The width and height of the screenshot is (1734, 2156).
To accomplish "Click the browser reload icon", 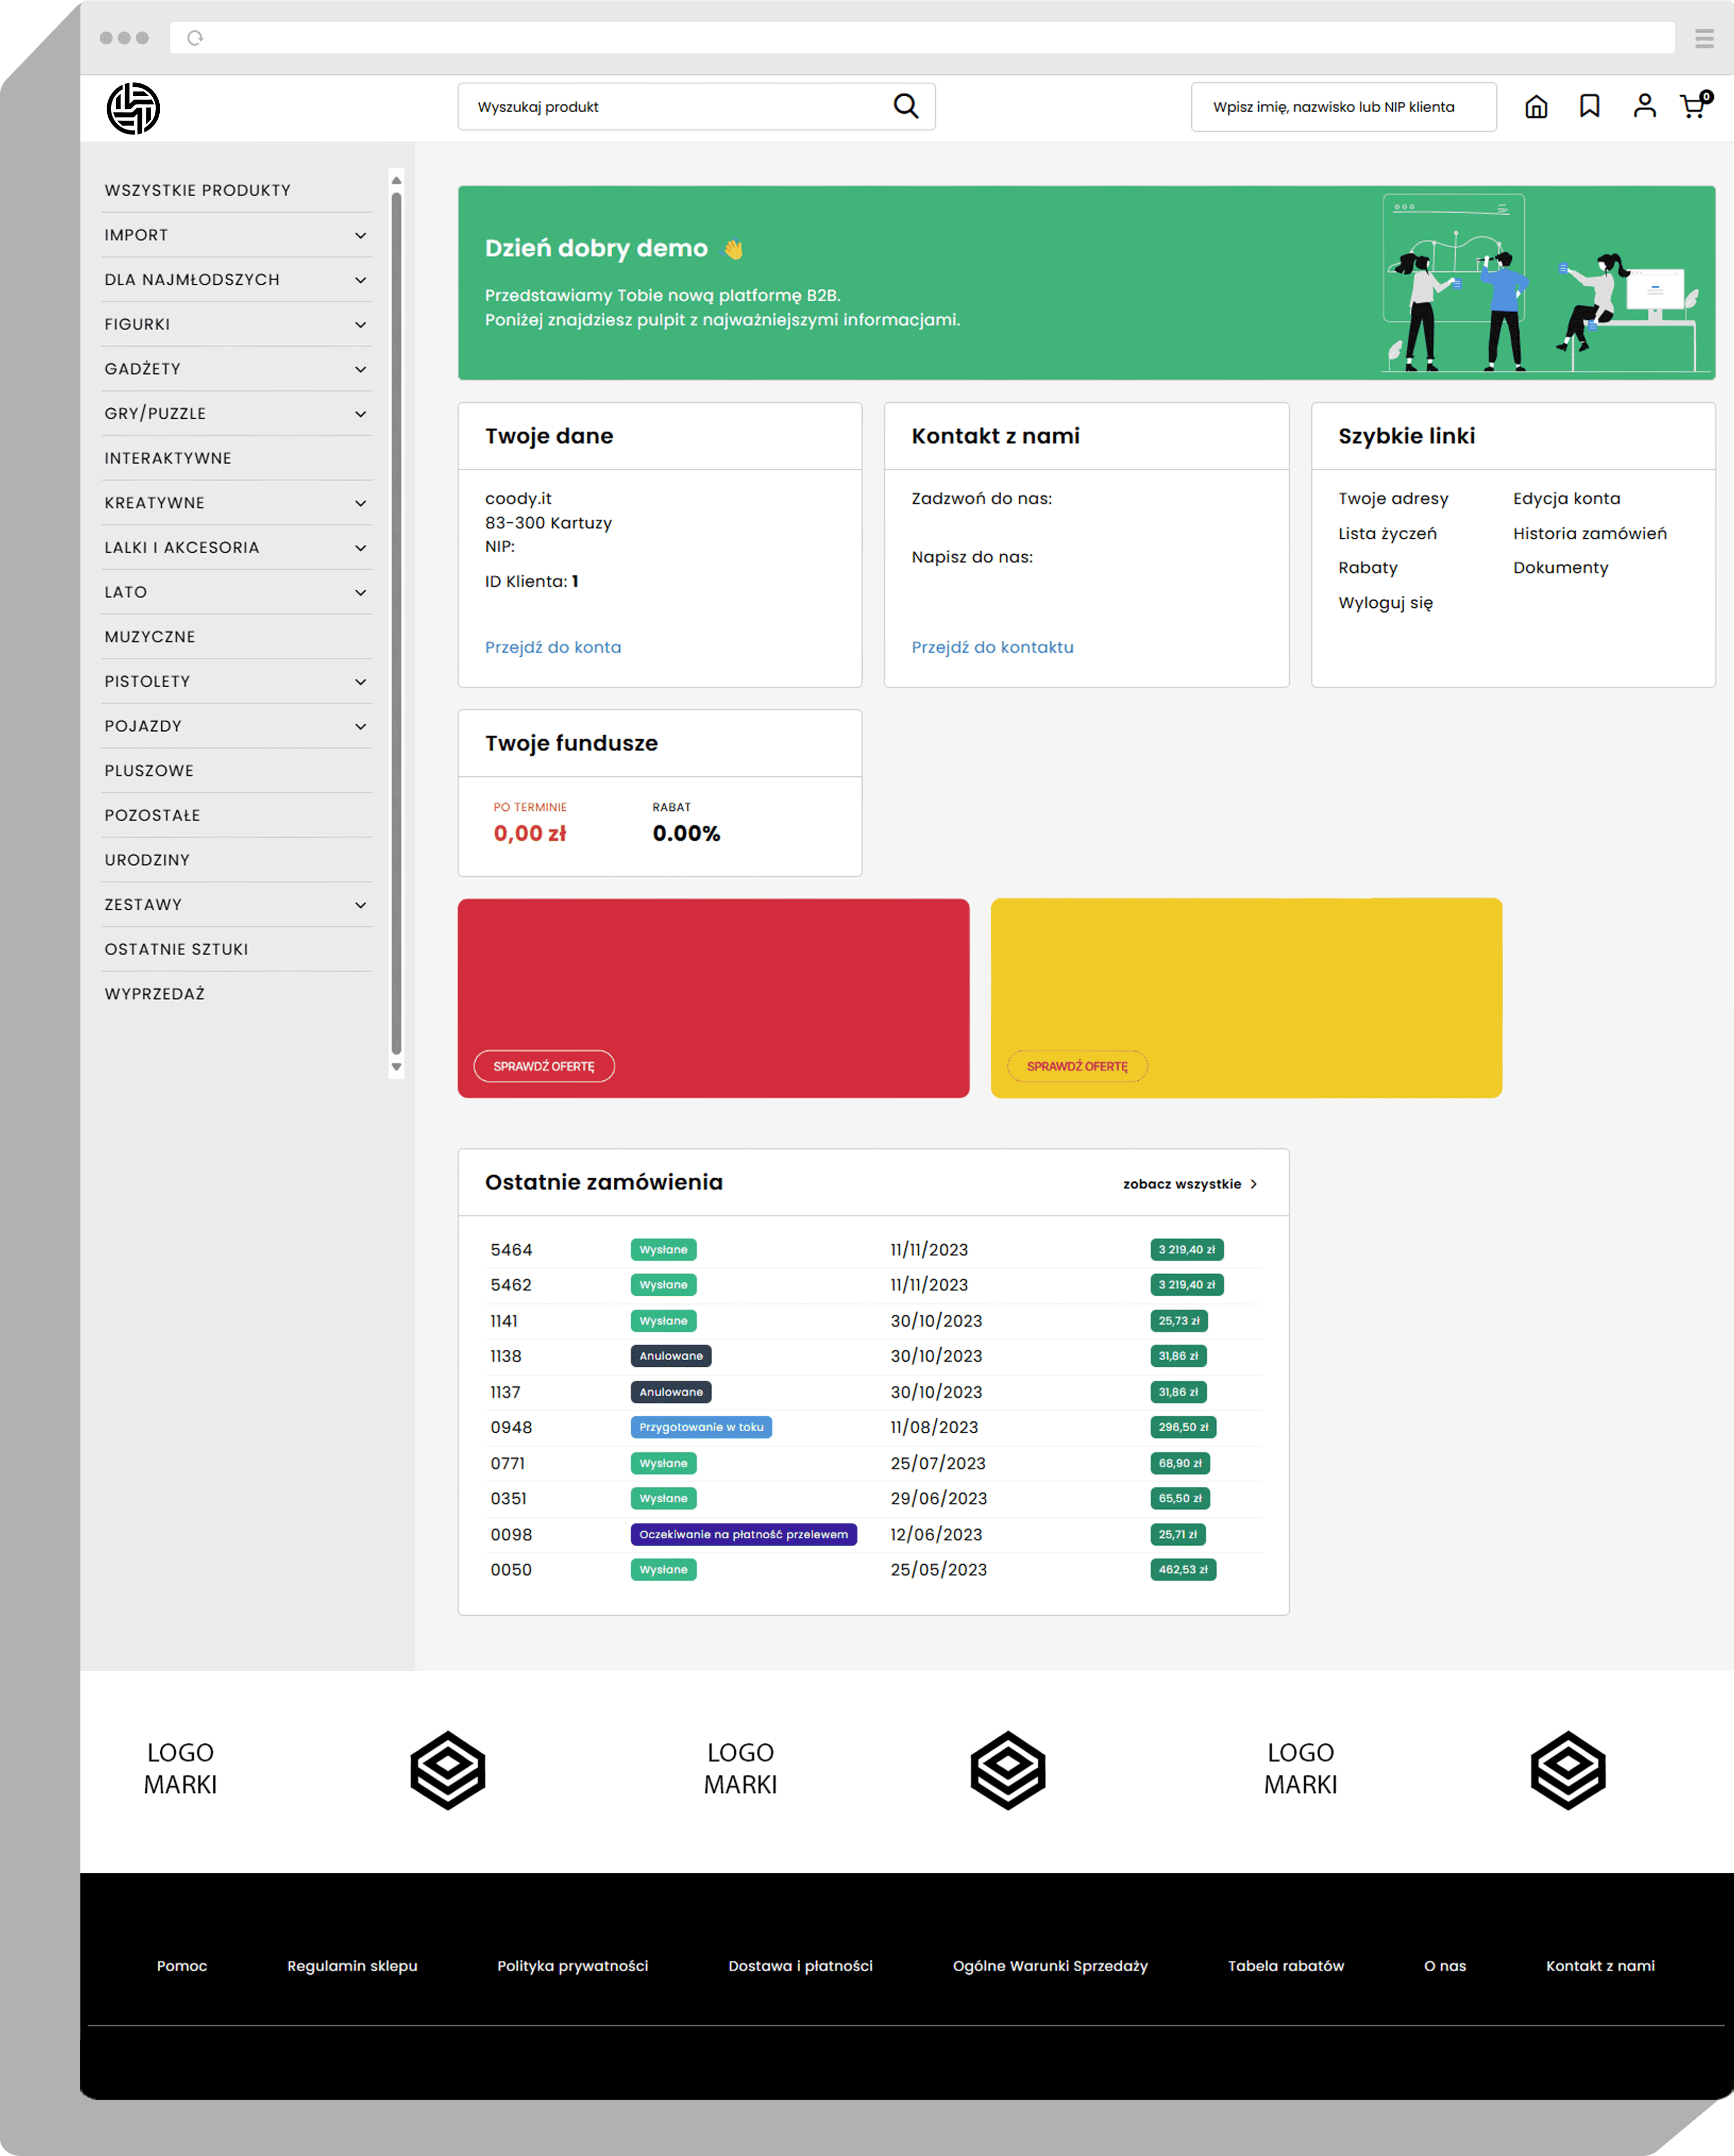I will (196, 38).
